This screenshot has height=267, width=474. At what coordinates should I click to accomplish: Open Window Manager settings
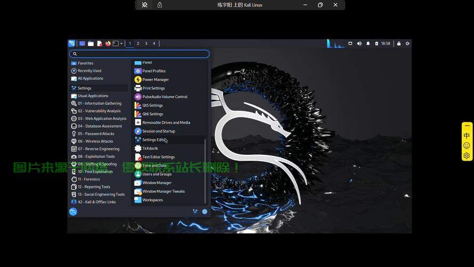(168, 183)
